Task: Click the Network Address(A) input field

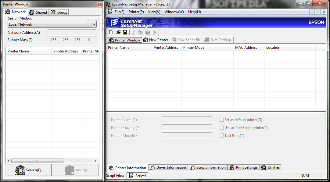Action: [72, 33]
